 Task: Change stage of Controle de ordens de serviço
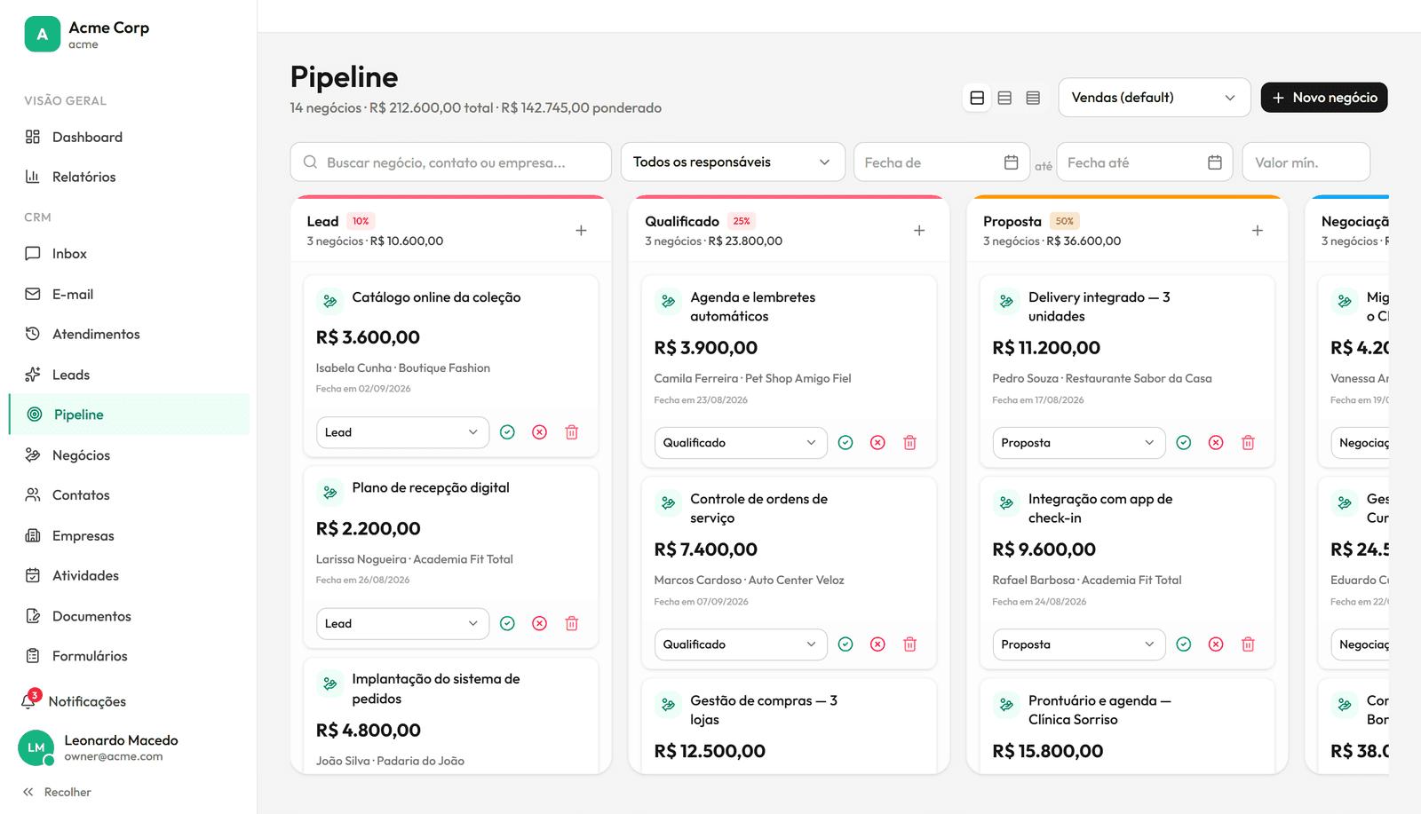(x=741, y=644)
